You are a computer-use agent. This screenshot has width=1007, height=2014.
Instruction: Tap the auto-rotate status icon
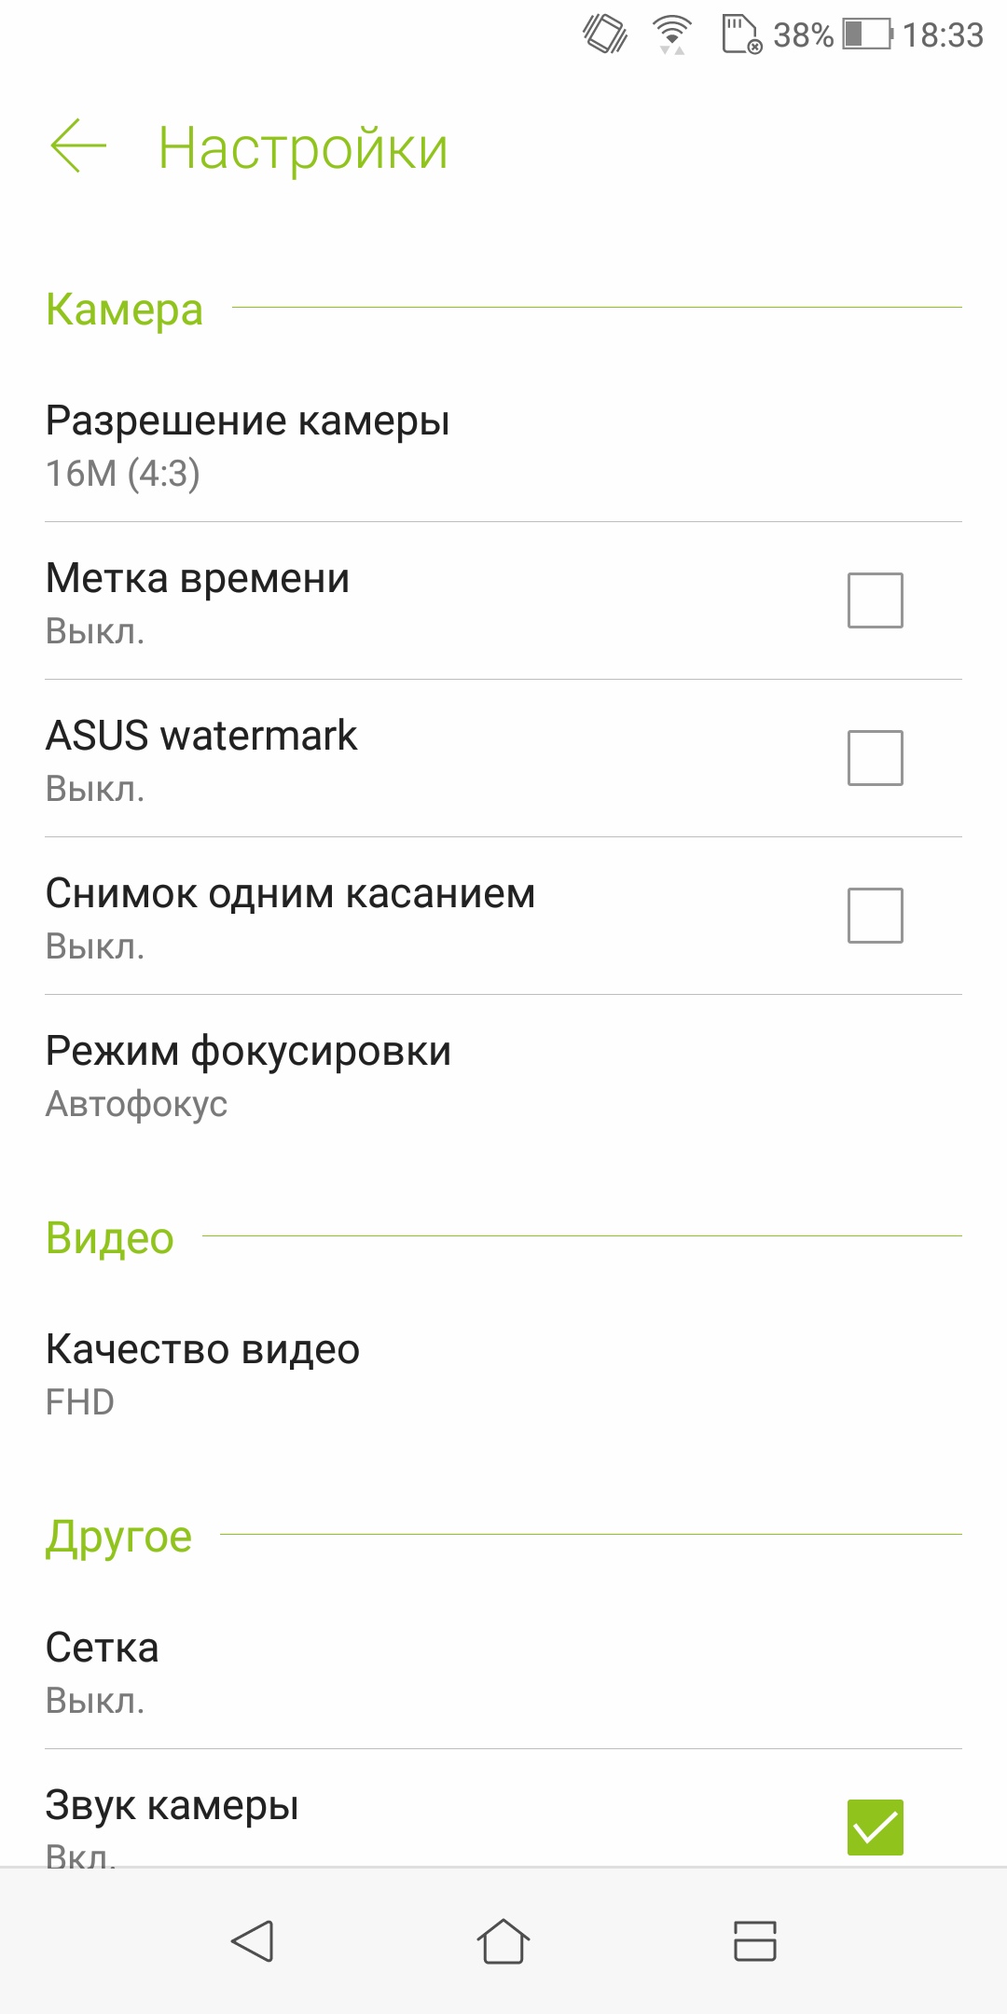click(606, 34)
